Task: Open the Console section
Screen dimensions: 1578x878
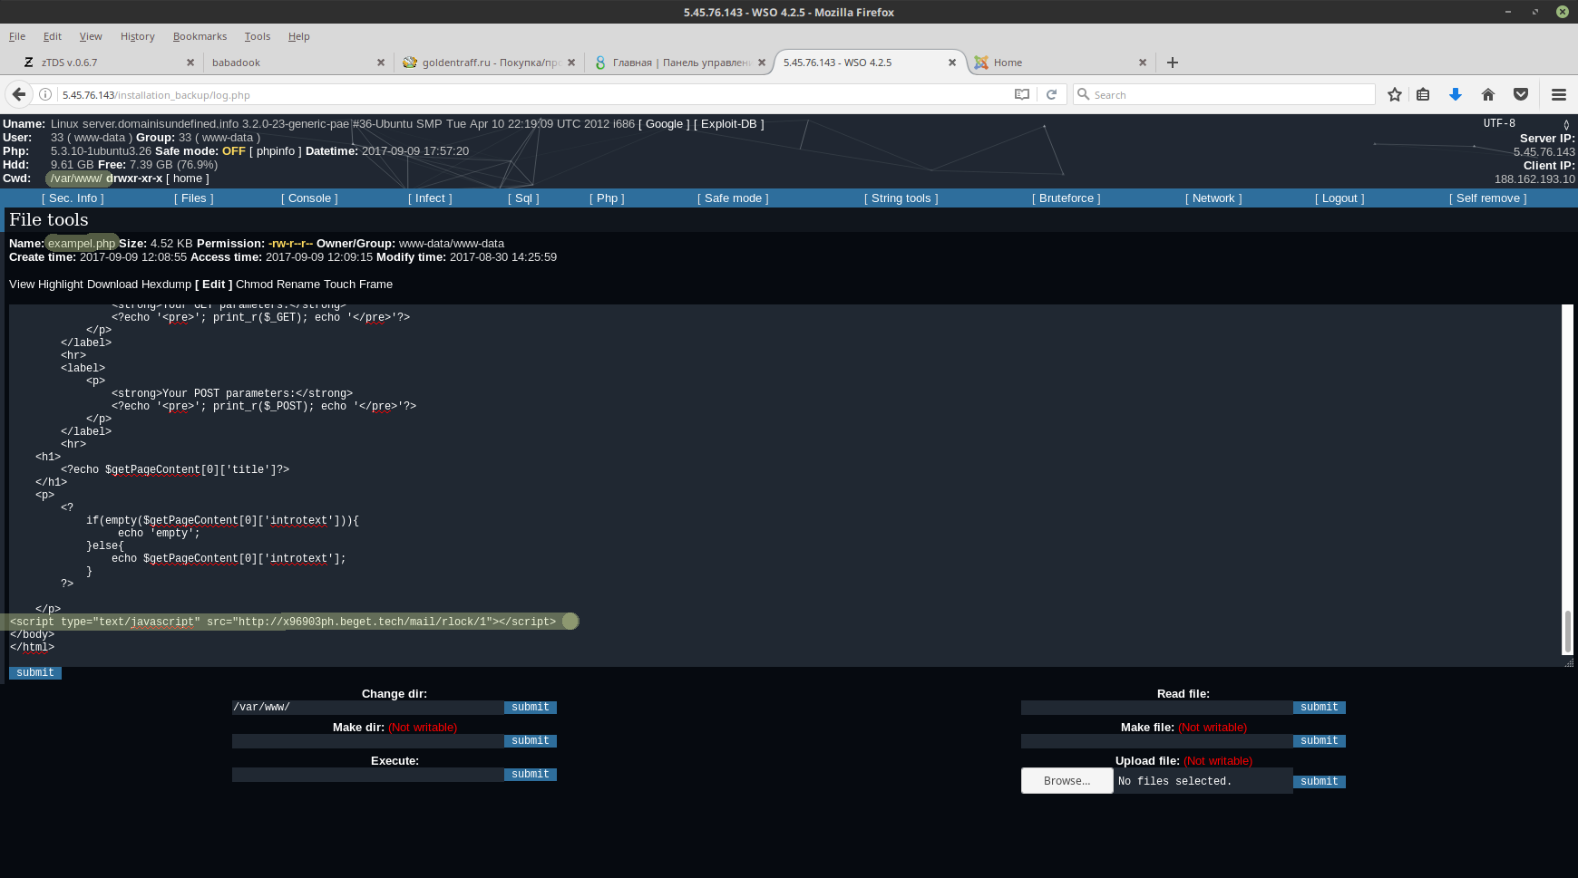Action: [309, 198]
